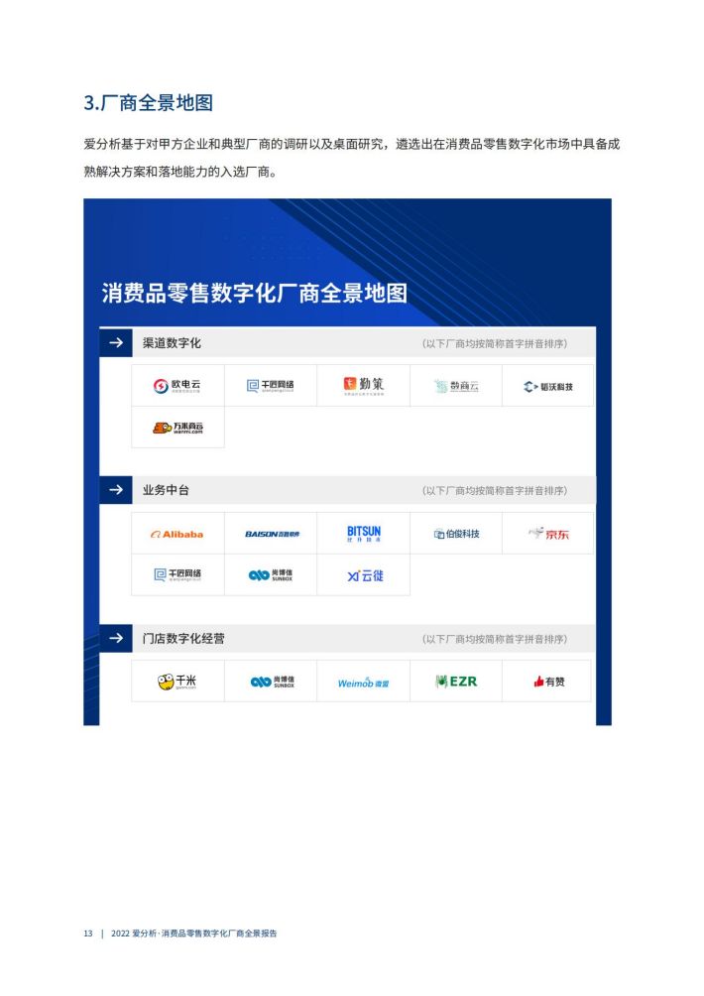Click the last logo in 渠道数字化's first row
The height and width of the screenshot is (996, 704).
point(548,386)
